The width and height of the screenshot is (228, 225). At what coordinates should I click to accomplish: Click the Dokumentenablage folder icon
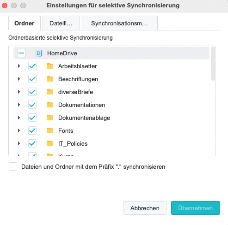click(x=50, y=118)
